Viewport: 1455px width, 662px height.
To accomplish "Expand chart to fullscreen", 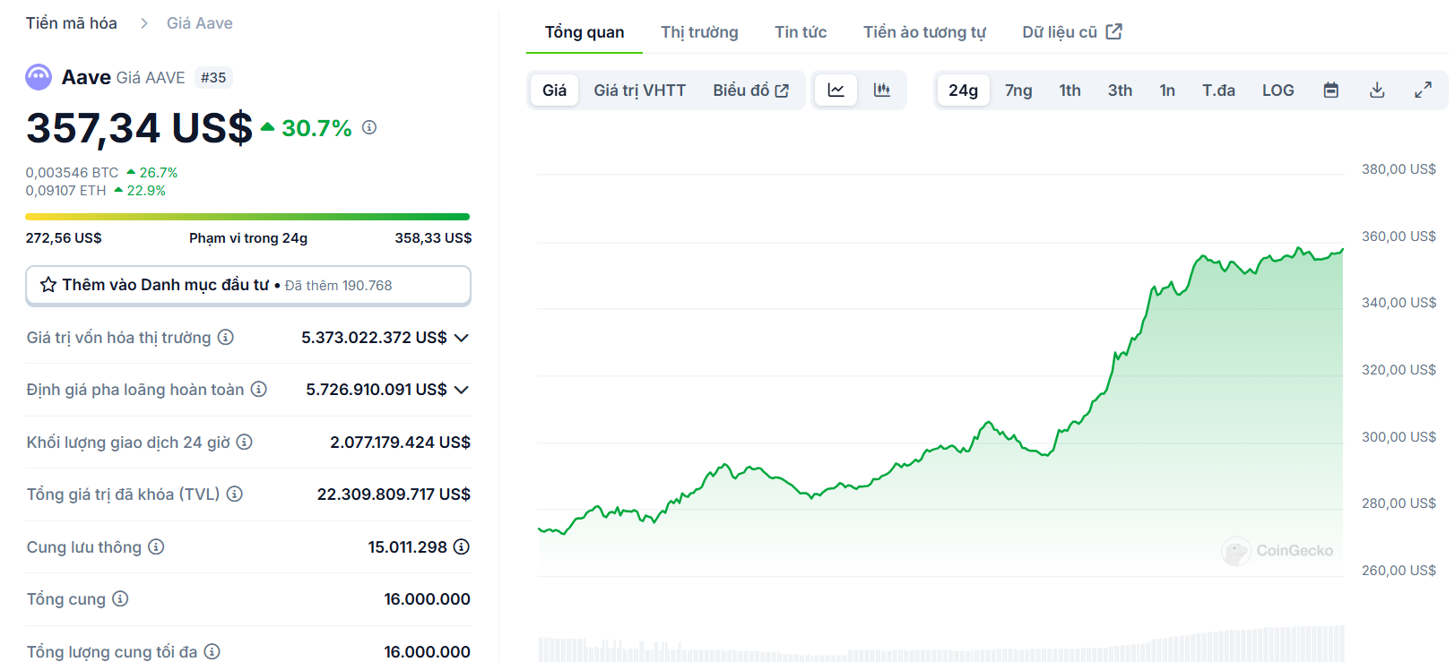I will (1424, 90).
